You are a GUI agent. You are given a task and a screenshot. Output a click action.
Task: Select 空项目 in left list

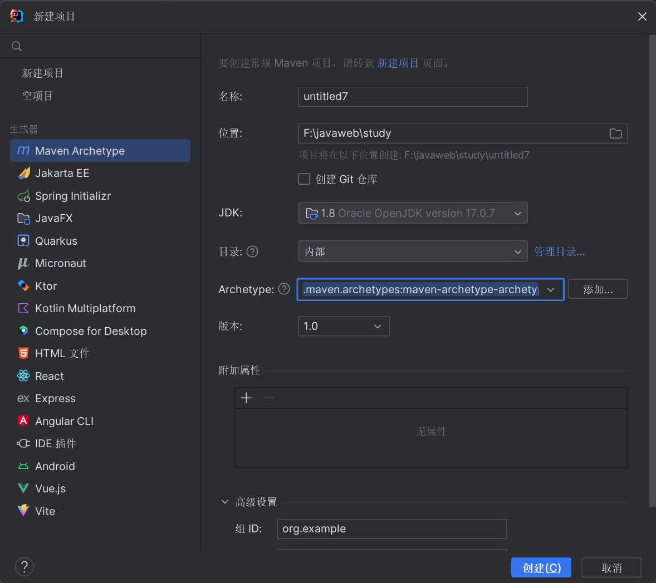(37, 96)
